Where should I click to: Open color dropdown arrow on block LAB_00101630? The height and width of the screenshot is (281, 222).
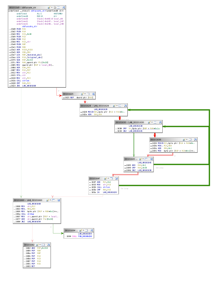pos(152,122)
